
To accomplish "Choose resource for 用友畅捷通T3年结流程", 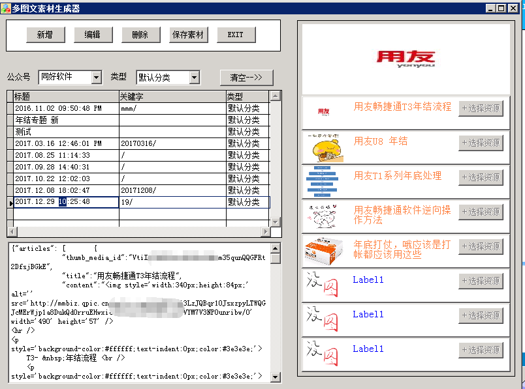I will [481, 108].
